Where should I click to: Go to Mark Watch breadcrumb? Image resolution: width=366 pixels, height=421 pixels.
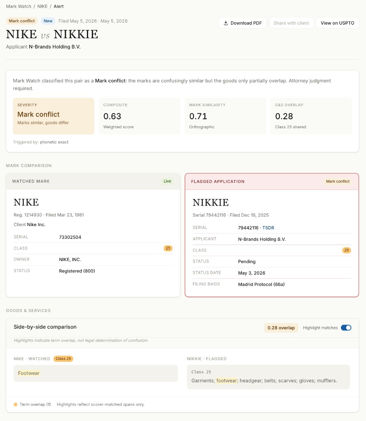(x=19, y=7)
